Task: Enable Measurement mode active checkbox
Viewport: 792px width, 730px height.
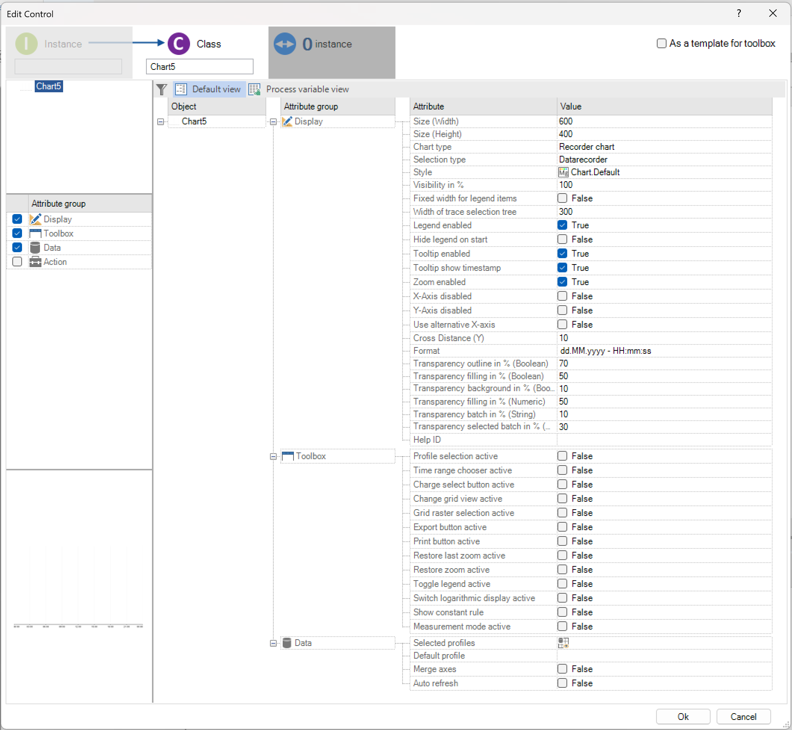Action: [562, 626]
